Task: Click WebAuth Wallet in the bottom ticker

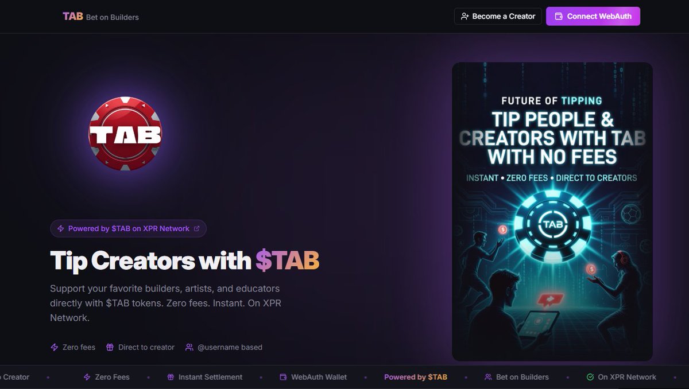Action: [319, 377]
